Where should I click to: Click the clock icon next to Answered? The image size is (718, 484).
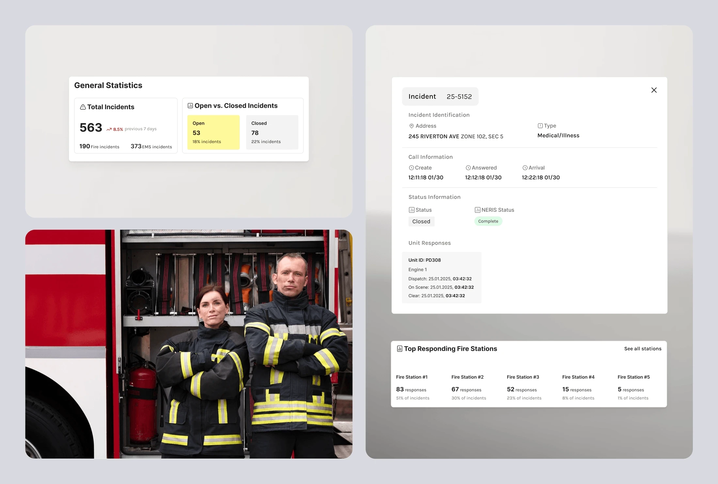point(468,168)
